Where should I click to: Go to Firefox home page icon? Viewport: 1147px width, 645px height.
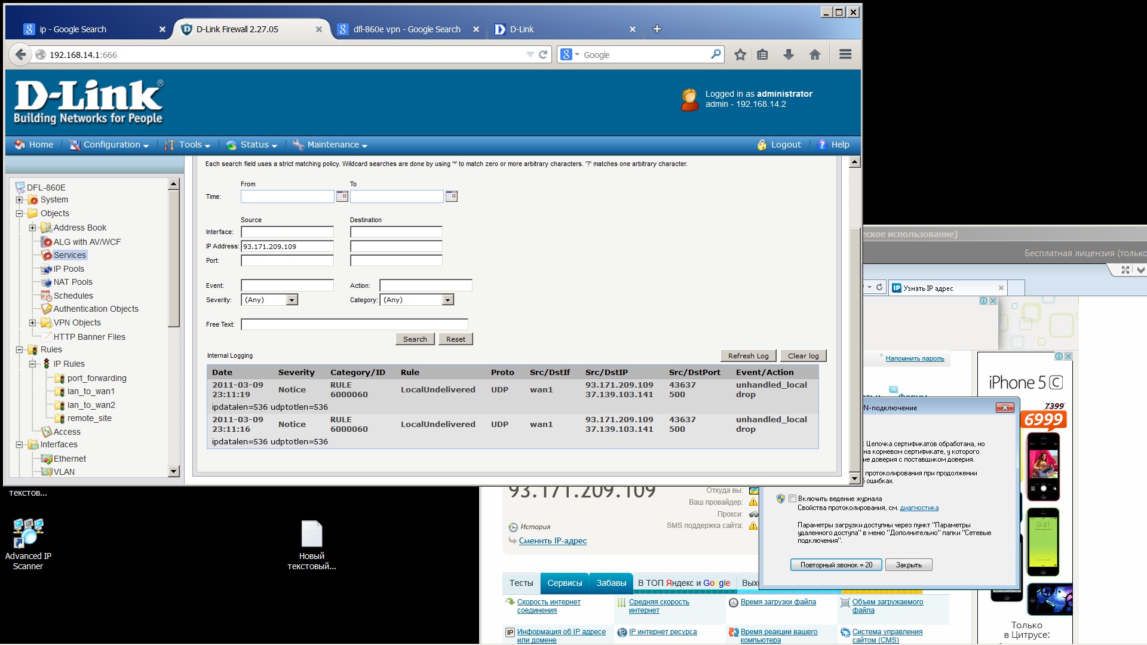pyautogui.click(x=815, y=55)
